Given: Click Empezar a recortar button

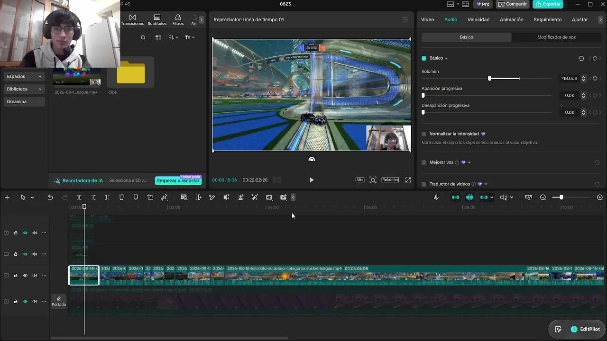Looking at the screenshot, I should pyautogui.click(x=178, y=180).
